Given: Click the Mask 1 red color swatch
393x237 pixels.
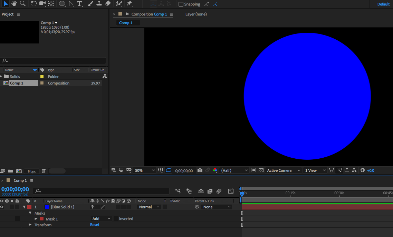Looking at the screenshot, I should [x=42, y=219].
